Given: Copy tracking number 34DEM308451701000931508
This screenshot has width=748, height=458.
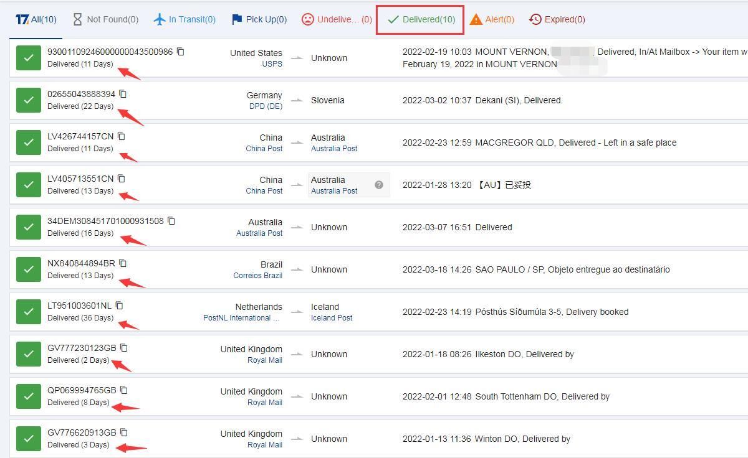Looking at the screenshot, I should (171, 221).
